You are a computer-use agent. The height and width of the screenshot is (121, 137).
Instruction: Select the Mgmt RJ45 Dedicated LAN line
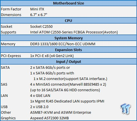pos(67,101)
